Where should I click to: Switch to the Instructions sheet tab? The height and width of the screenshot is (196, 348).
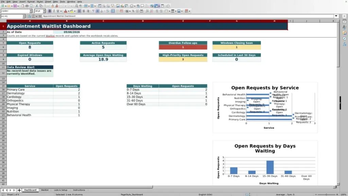79,190
